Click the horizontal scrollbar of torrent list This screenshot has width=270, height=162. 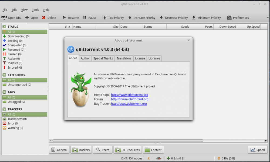pos(128,140)
